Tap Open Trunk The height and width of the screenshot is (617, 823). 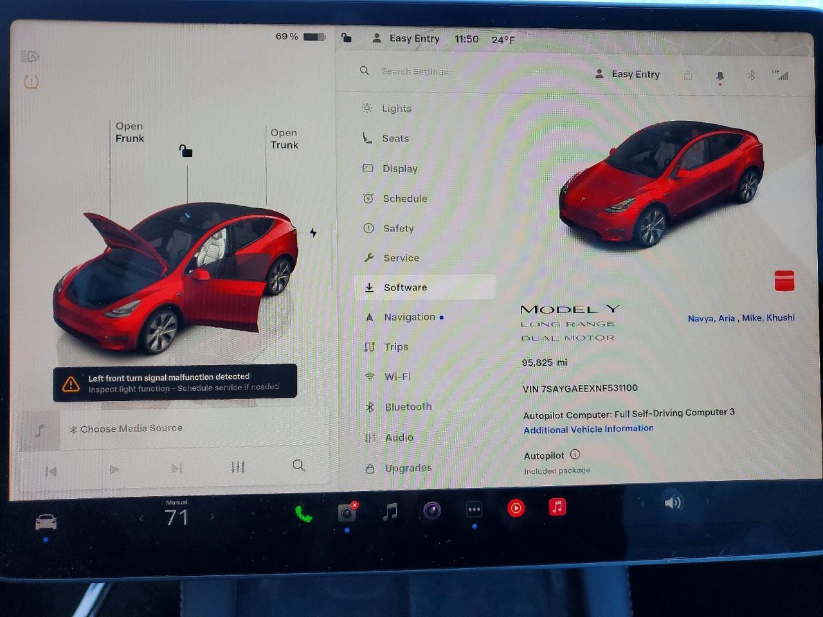click(284, 139)
